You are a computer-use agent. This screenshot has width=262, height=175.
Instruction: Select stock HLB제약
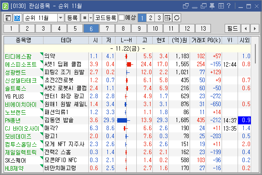coord(14,168)
